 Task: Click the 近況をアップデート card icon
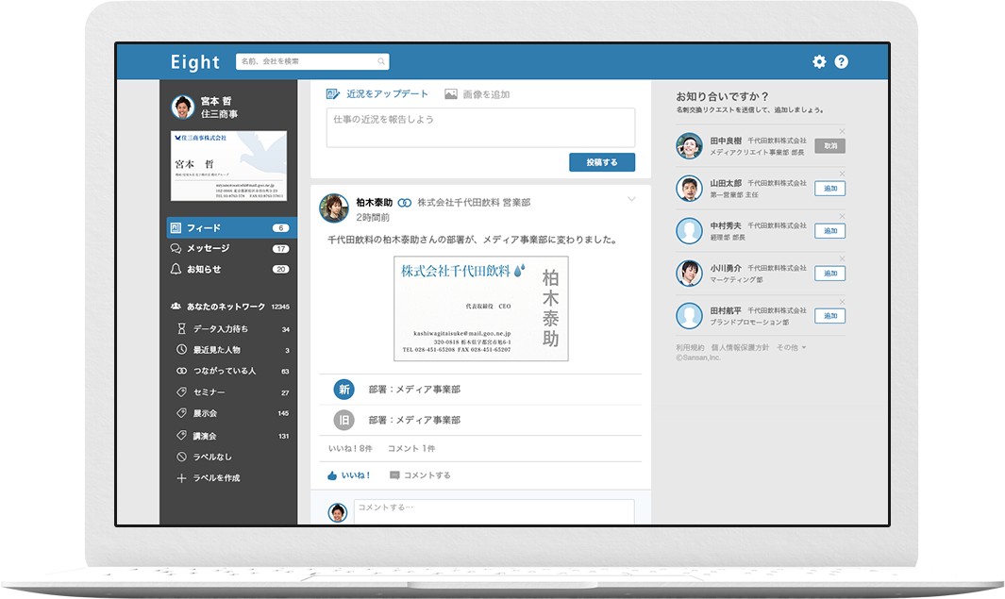[332, 94]
